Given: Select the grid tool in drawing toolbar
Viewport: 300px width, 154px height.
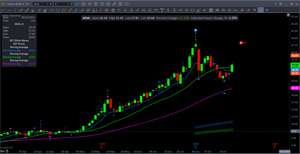Looking at the screenshot, I should 211,10.
